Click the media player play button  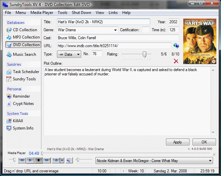[x=30, y=160]
